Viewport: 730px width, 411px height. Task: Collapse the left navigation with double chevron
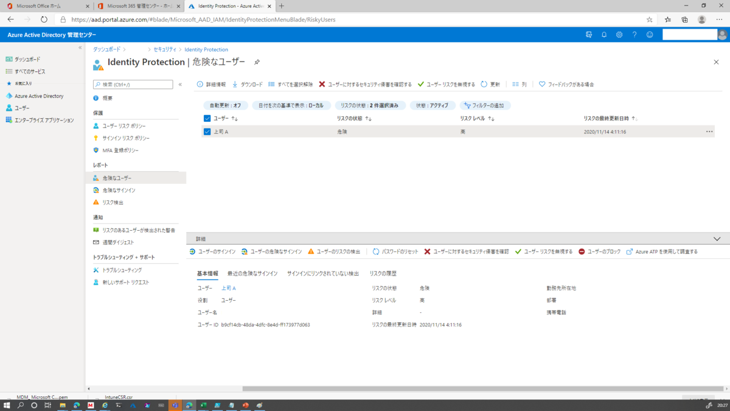80,47
